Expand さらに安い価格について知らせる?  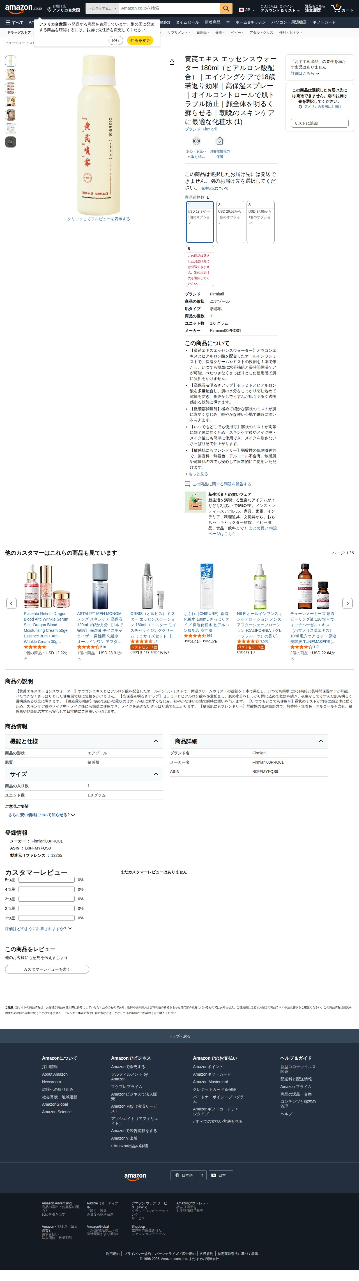pos(42,815)
